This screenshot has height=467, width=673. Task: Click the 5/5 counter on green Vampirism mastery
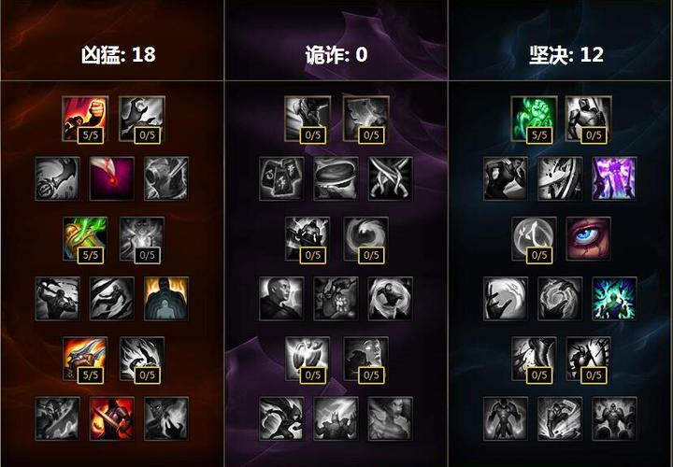(91, 256)
